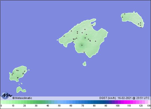Click the scale label 50
The height and width of the screenshot is (109, 151).
[59, 106]
